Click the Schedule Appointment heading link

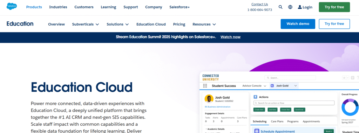click(x=278, y=131)
